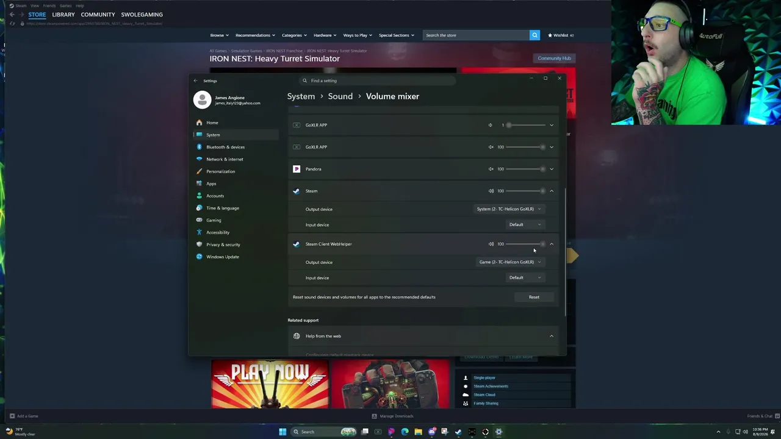
Task: Open the Steam Wishlist link
Action: click(561, 35)
